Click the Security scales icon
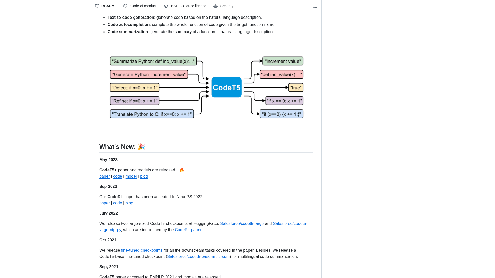Image resolution: width=495 pixels, height=278 pixels. click(216, 6)
